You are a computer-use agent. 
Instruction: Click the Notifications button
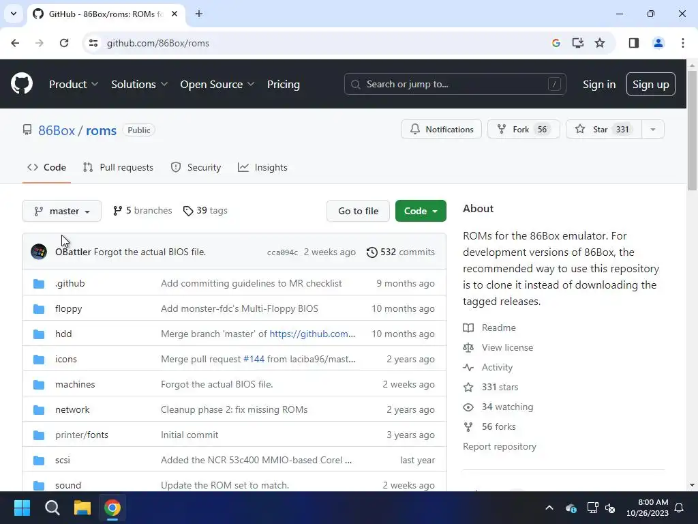tap(441, 129)
